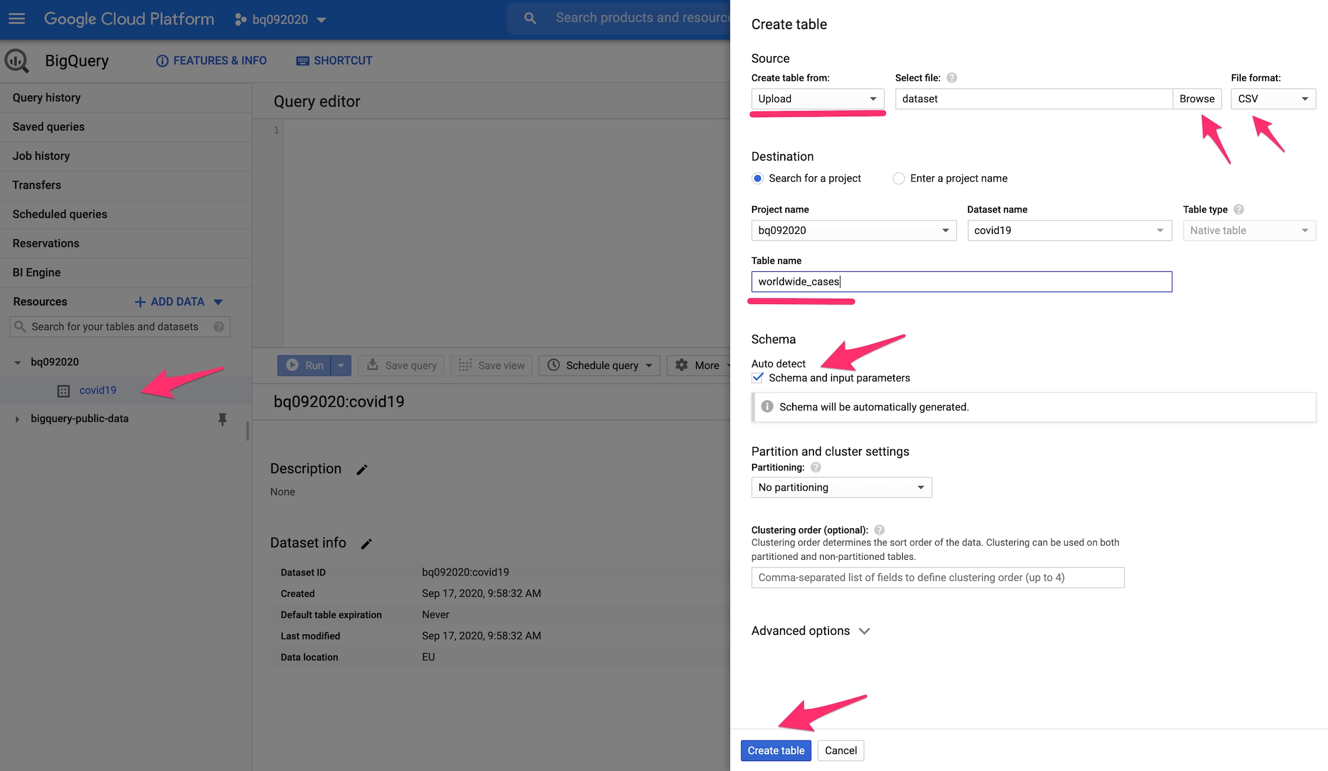Click the help icon beside Select file

pyautogui.click(x=952, y=78)
